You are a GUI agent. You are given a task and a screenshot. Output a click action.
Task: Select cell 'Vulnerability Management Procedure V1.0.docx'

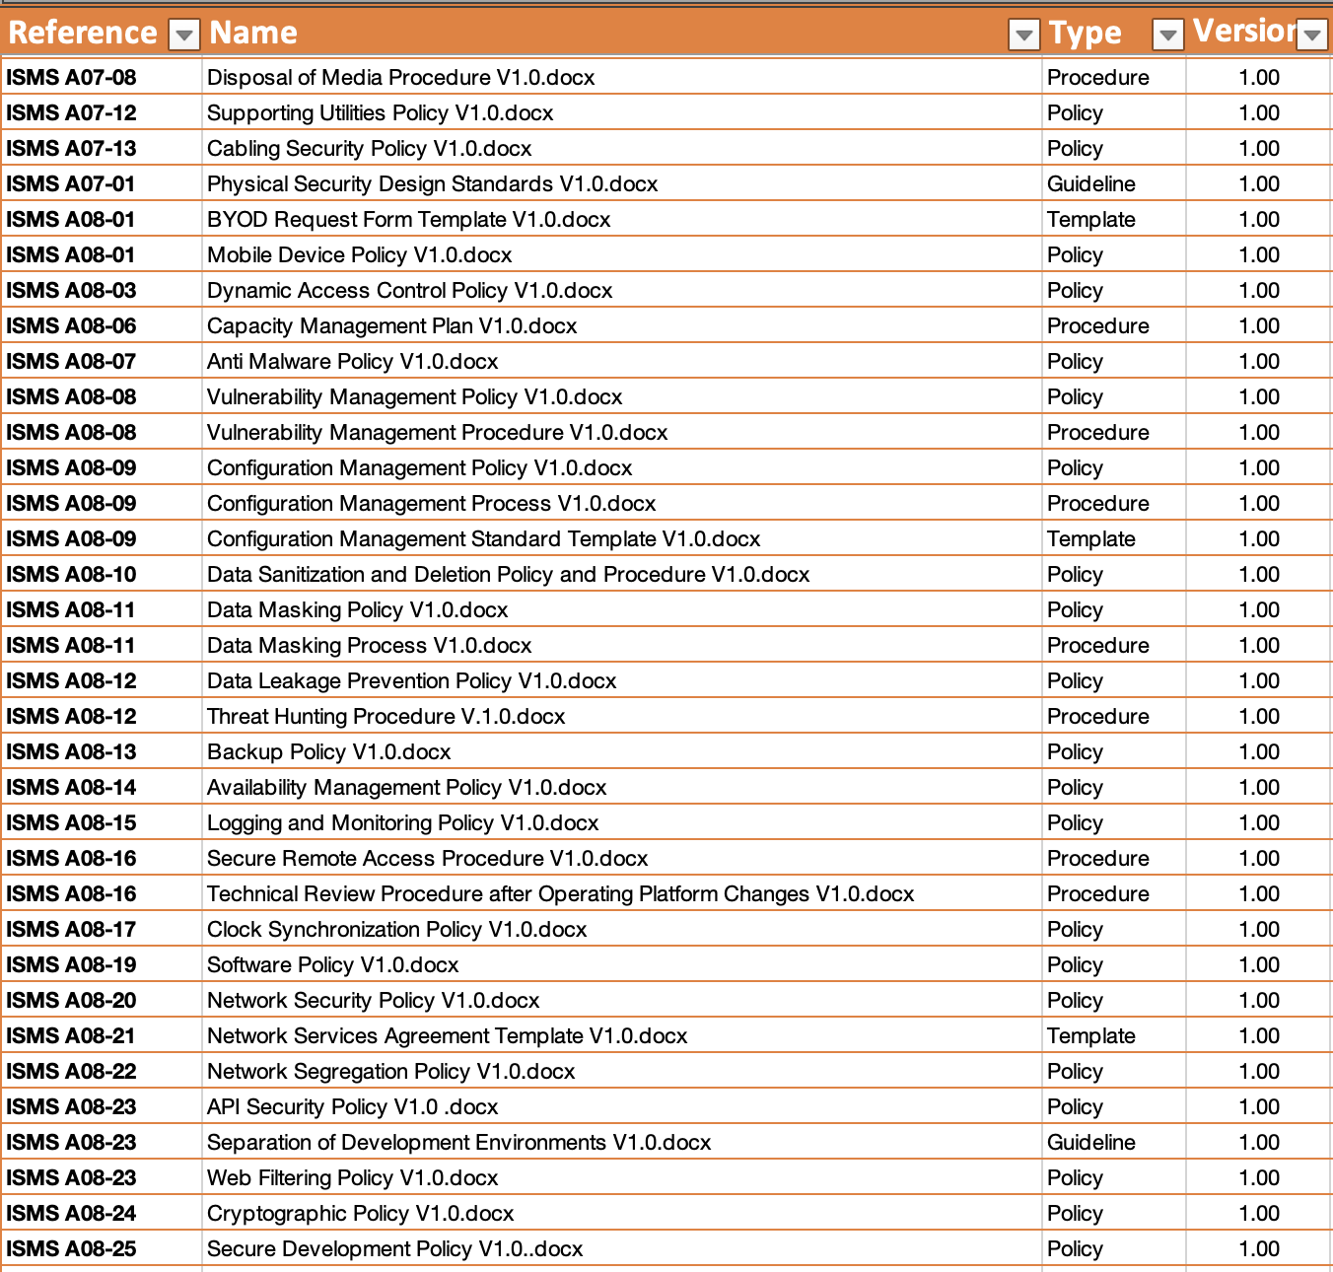(x=622, y=432)
